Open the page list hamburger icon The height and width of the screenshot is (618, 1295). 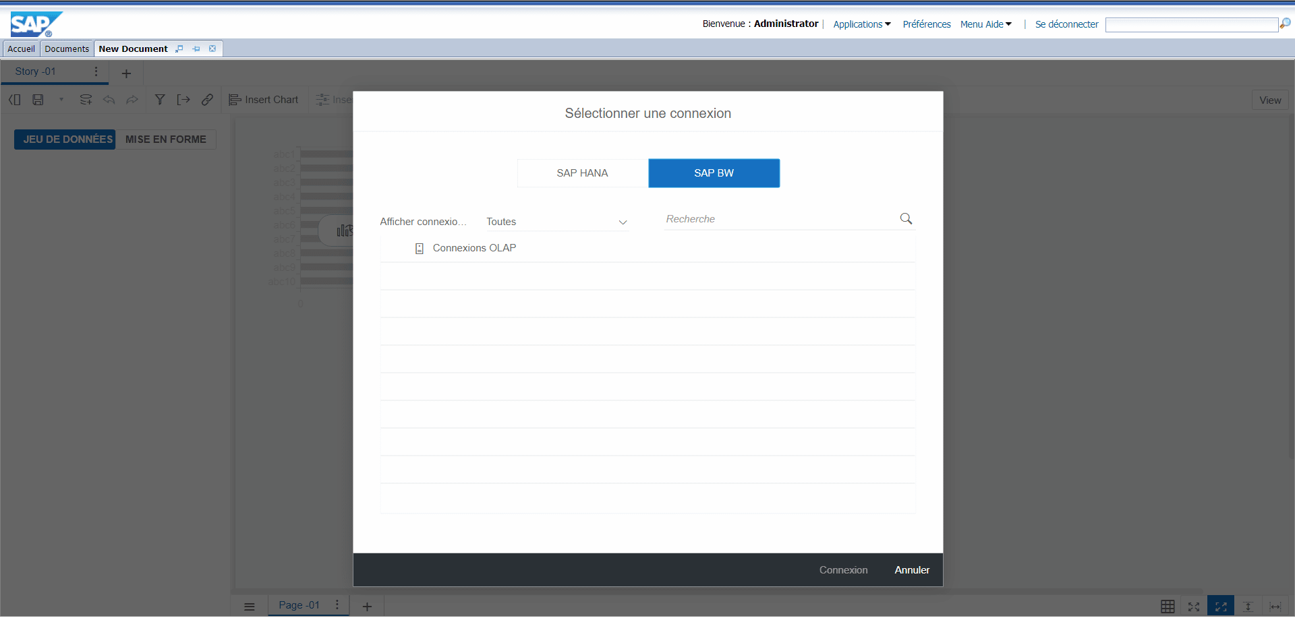[x=250, y=607]
